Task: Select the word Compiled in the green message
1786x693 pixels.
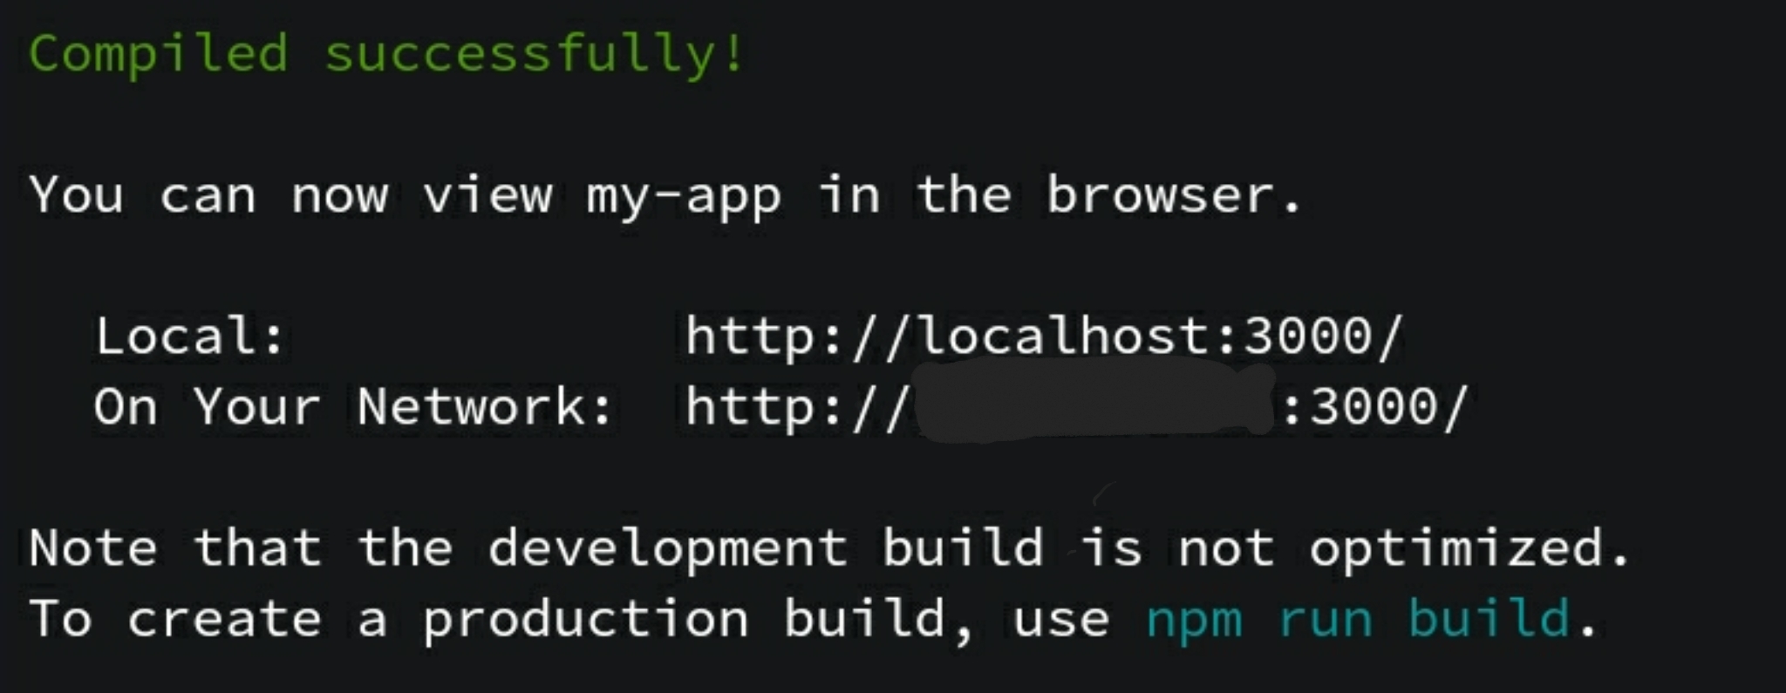Action: point(158,55)
